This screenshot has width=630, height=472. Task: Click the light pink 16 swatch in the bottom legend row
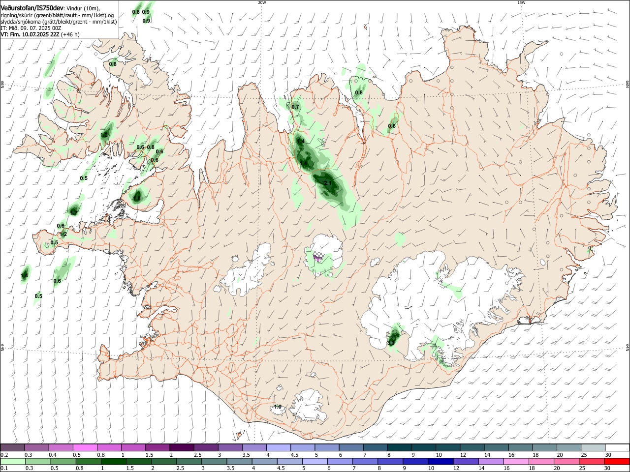point(516,461)
